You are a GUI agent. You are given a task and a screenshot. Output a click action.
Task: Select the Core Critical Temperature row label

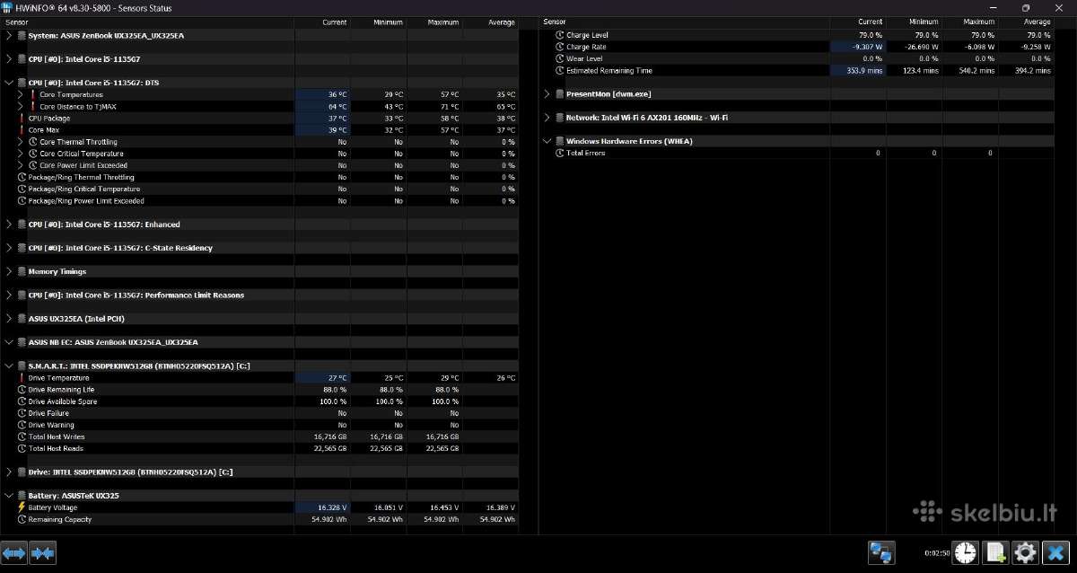pyautogui.click(x=82, y=154)
